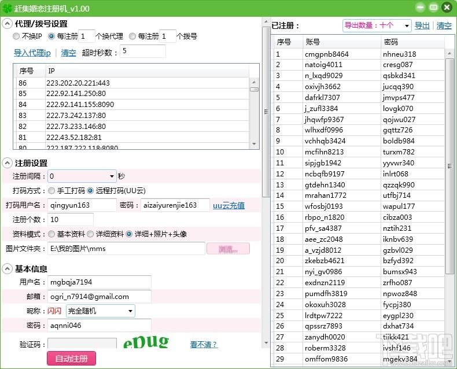Click the 自动注册 button
Viewport: 457px width, 369px height.
[x=71, y=359]
